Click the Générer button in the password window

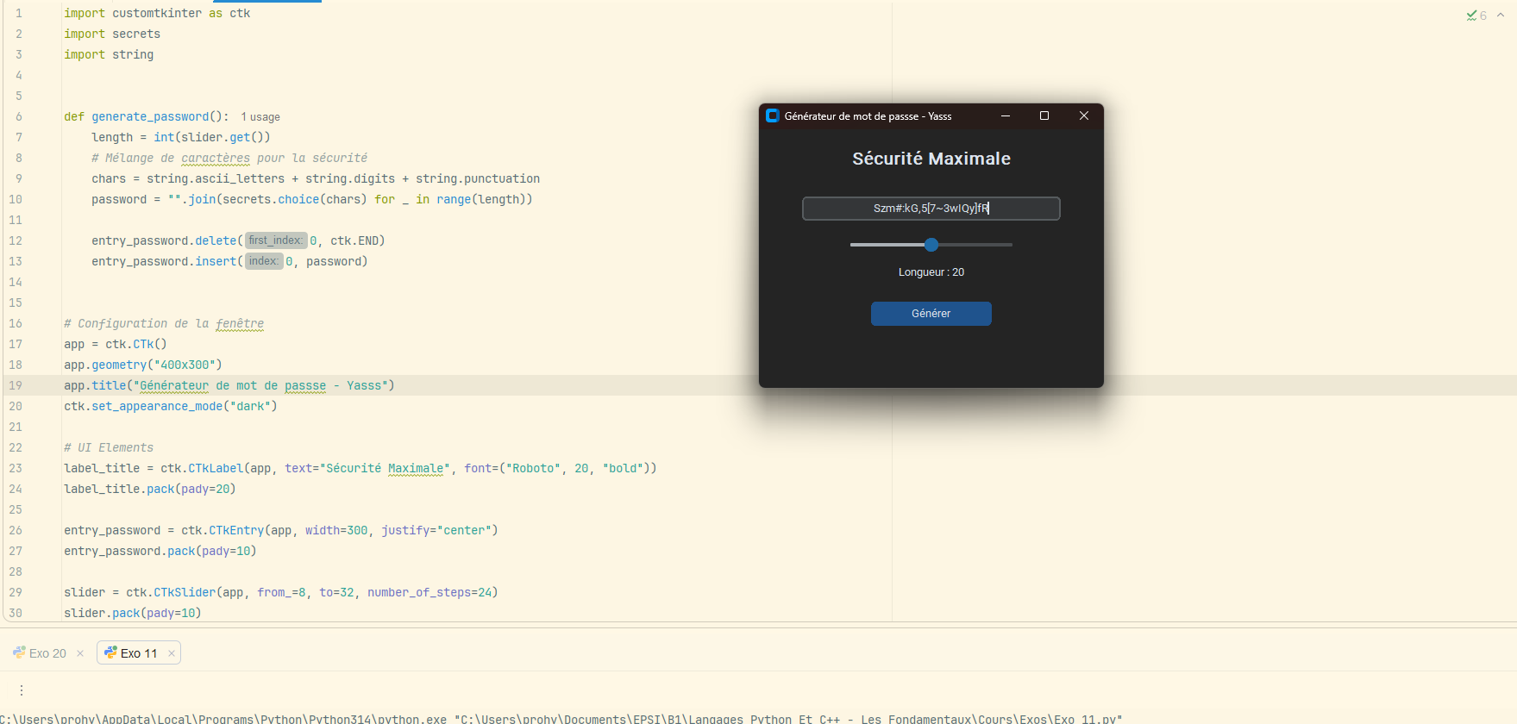931,314
